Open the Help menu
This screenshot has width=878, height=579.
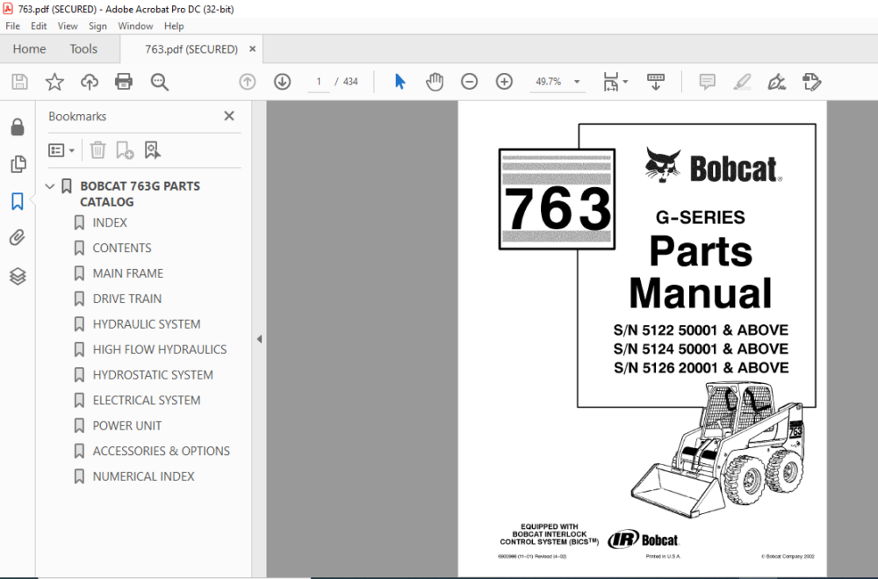174,25
